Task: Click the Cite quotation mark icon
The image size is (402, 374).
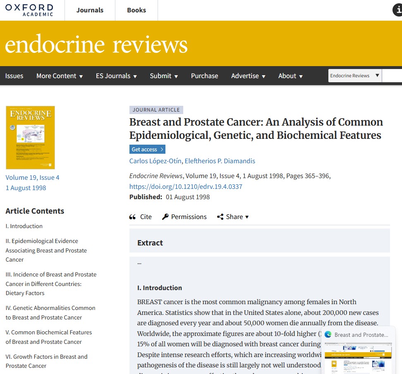Action: [132, 217]
